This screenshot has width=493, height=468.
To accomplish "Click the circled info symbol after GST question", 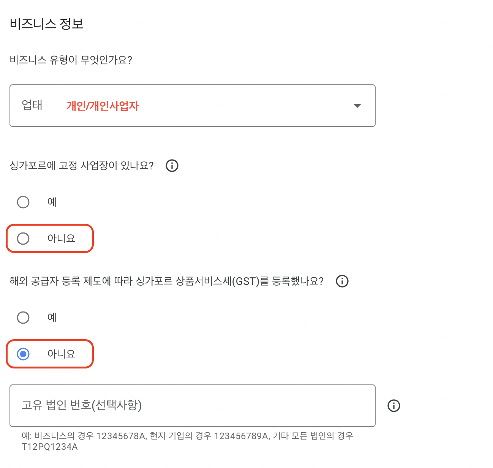I will (341, 281).
